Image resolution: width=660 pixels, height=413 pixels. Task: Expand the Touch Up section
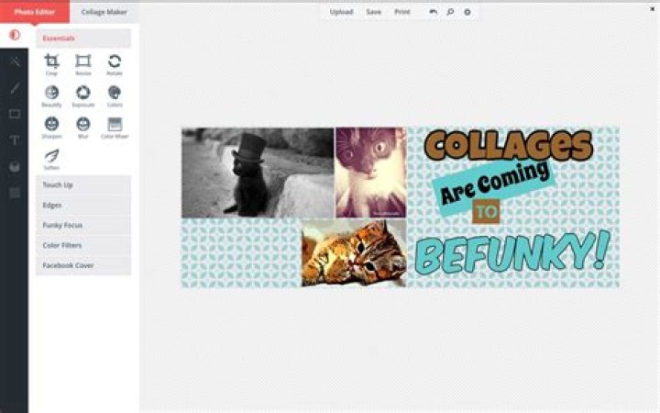[x=83, y=185]
